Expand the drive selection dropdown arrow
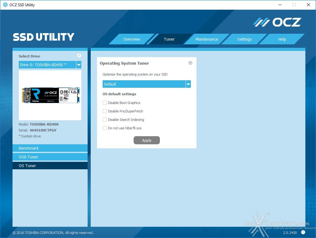Viewport: 316px width, 238px height. coord(79,65)
